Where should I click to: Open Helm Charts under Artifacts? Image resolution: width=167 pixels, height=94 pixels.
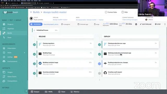point(12,77)
